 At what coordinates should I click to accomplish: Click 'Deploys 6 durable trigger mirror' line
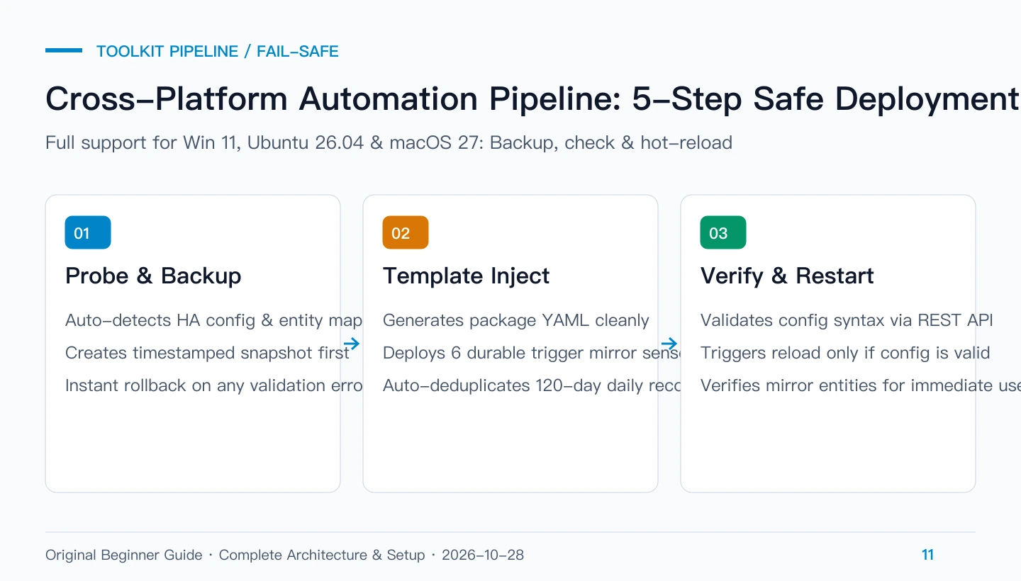(x=531, y=353)
